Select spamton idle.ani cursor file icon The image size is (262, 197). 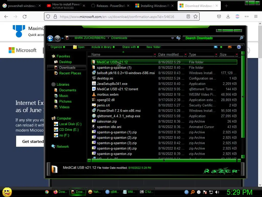pos(94,127)
